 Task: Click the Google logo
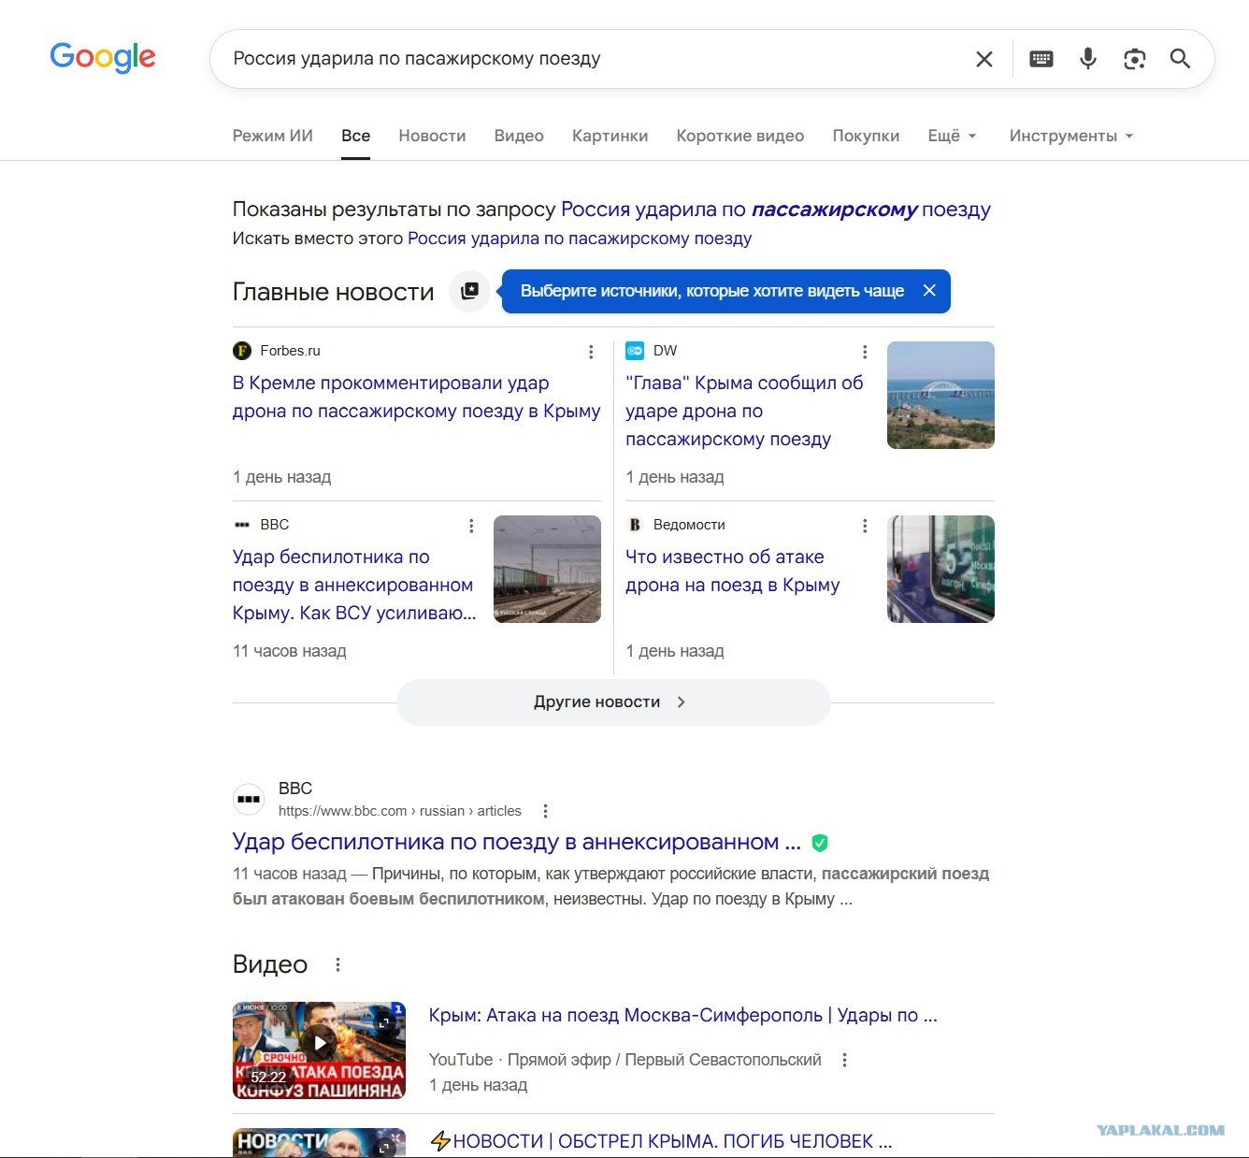(103, 58)
